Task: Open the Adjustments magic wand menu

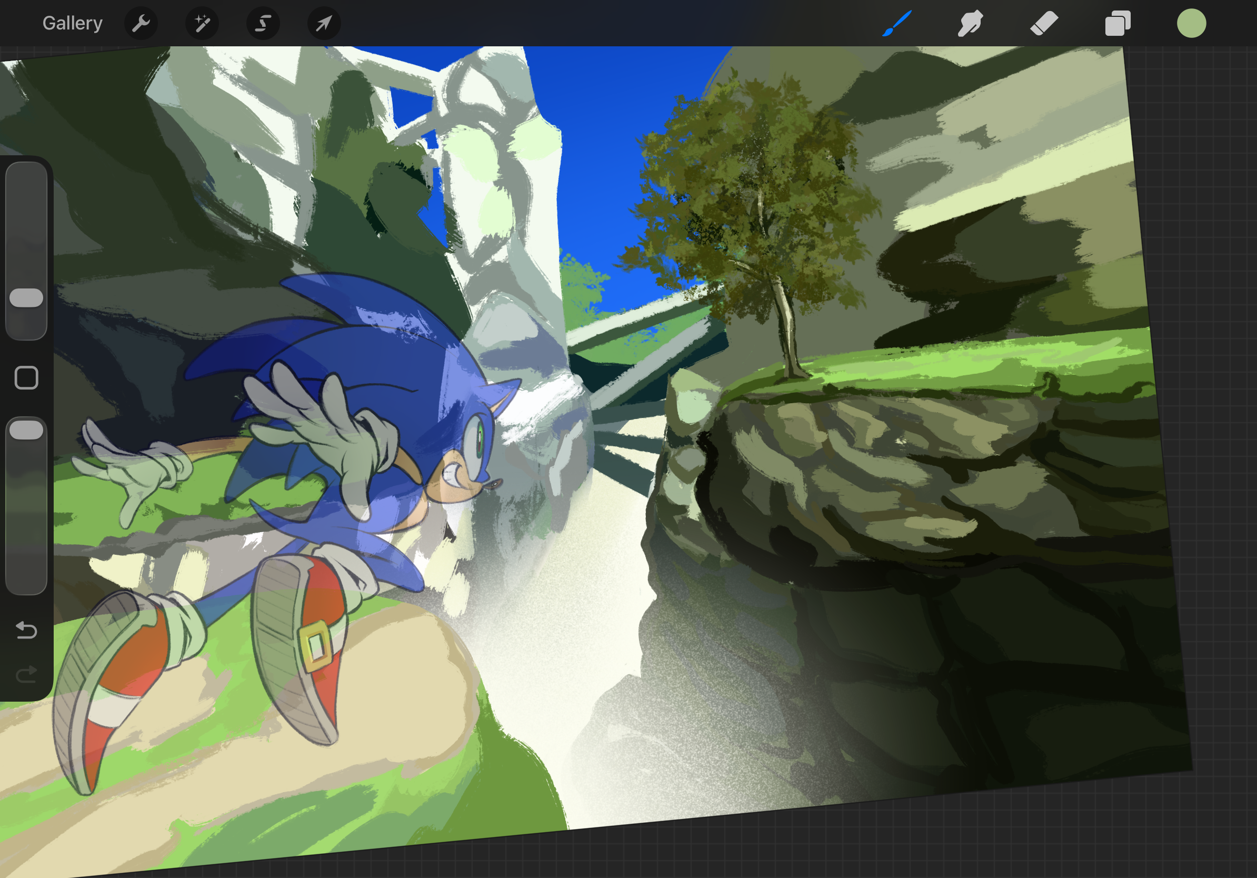Action: (x=202, y=24)
